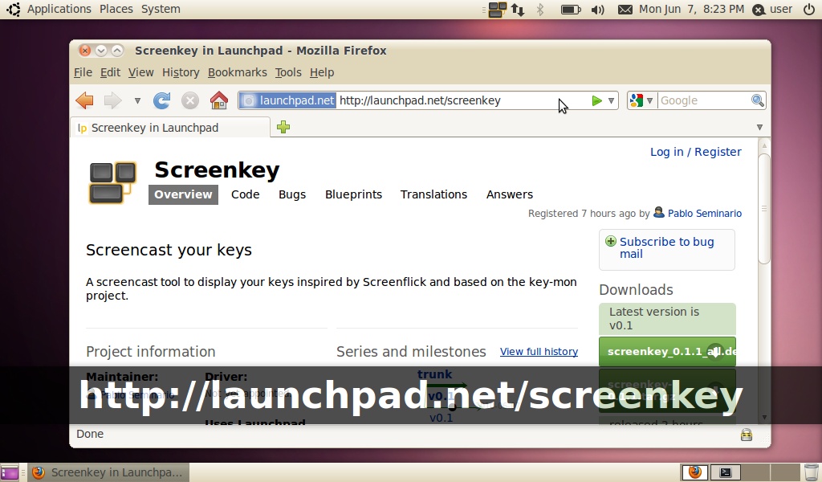Switch to the Answers tab
822x482 pixels.
(509, 194)
